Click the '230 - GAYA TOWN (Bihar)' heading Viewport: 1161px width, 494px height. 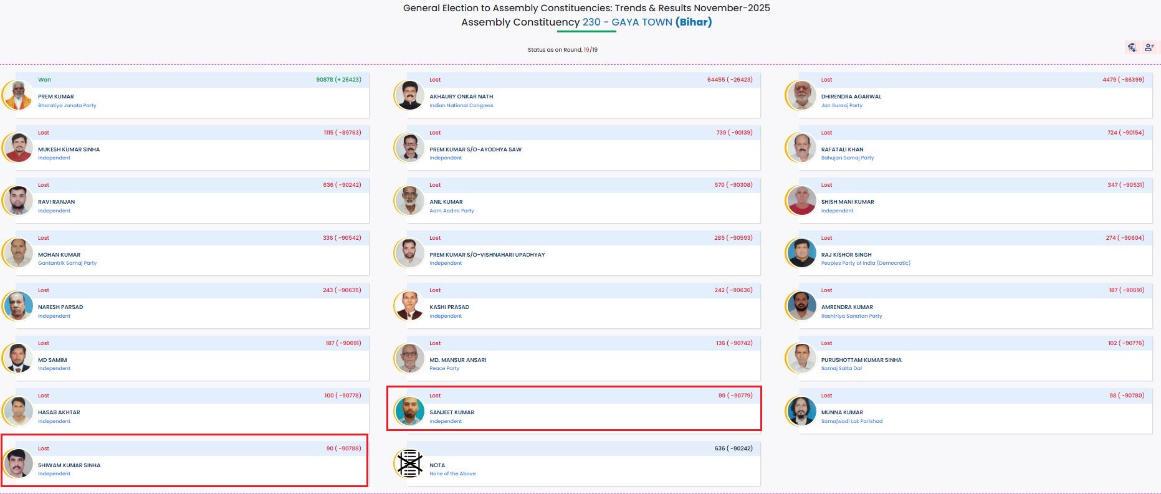click(647, 22)
